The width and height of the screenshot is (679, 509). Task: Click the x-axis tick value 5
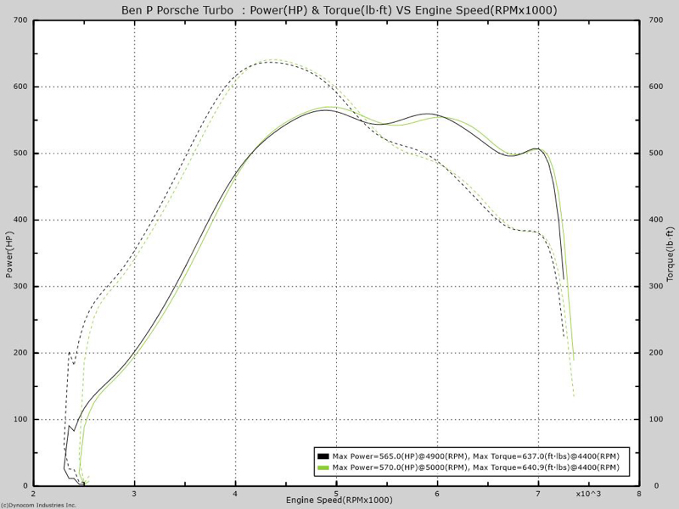coord(336,494)
